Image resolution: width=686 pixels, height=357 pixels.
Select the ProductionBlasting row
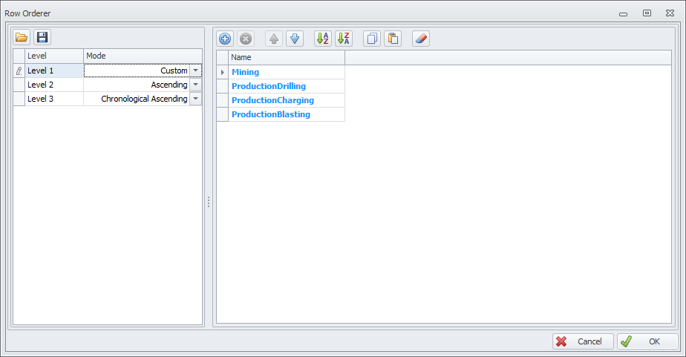click(x=286, y=114)
